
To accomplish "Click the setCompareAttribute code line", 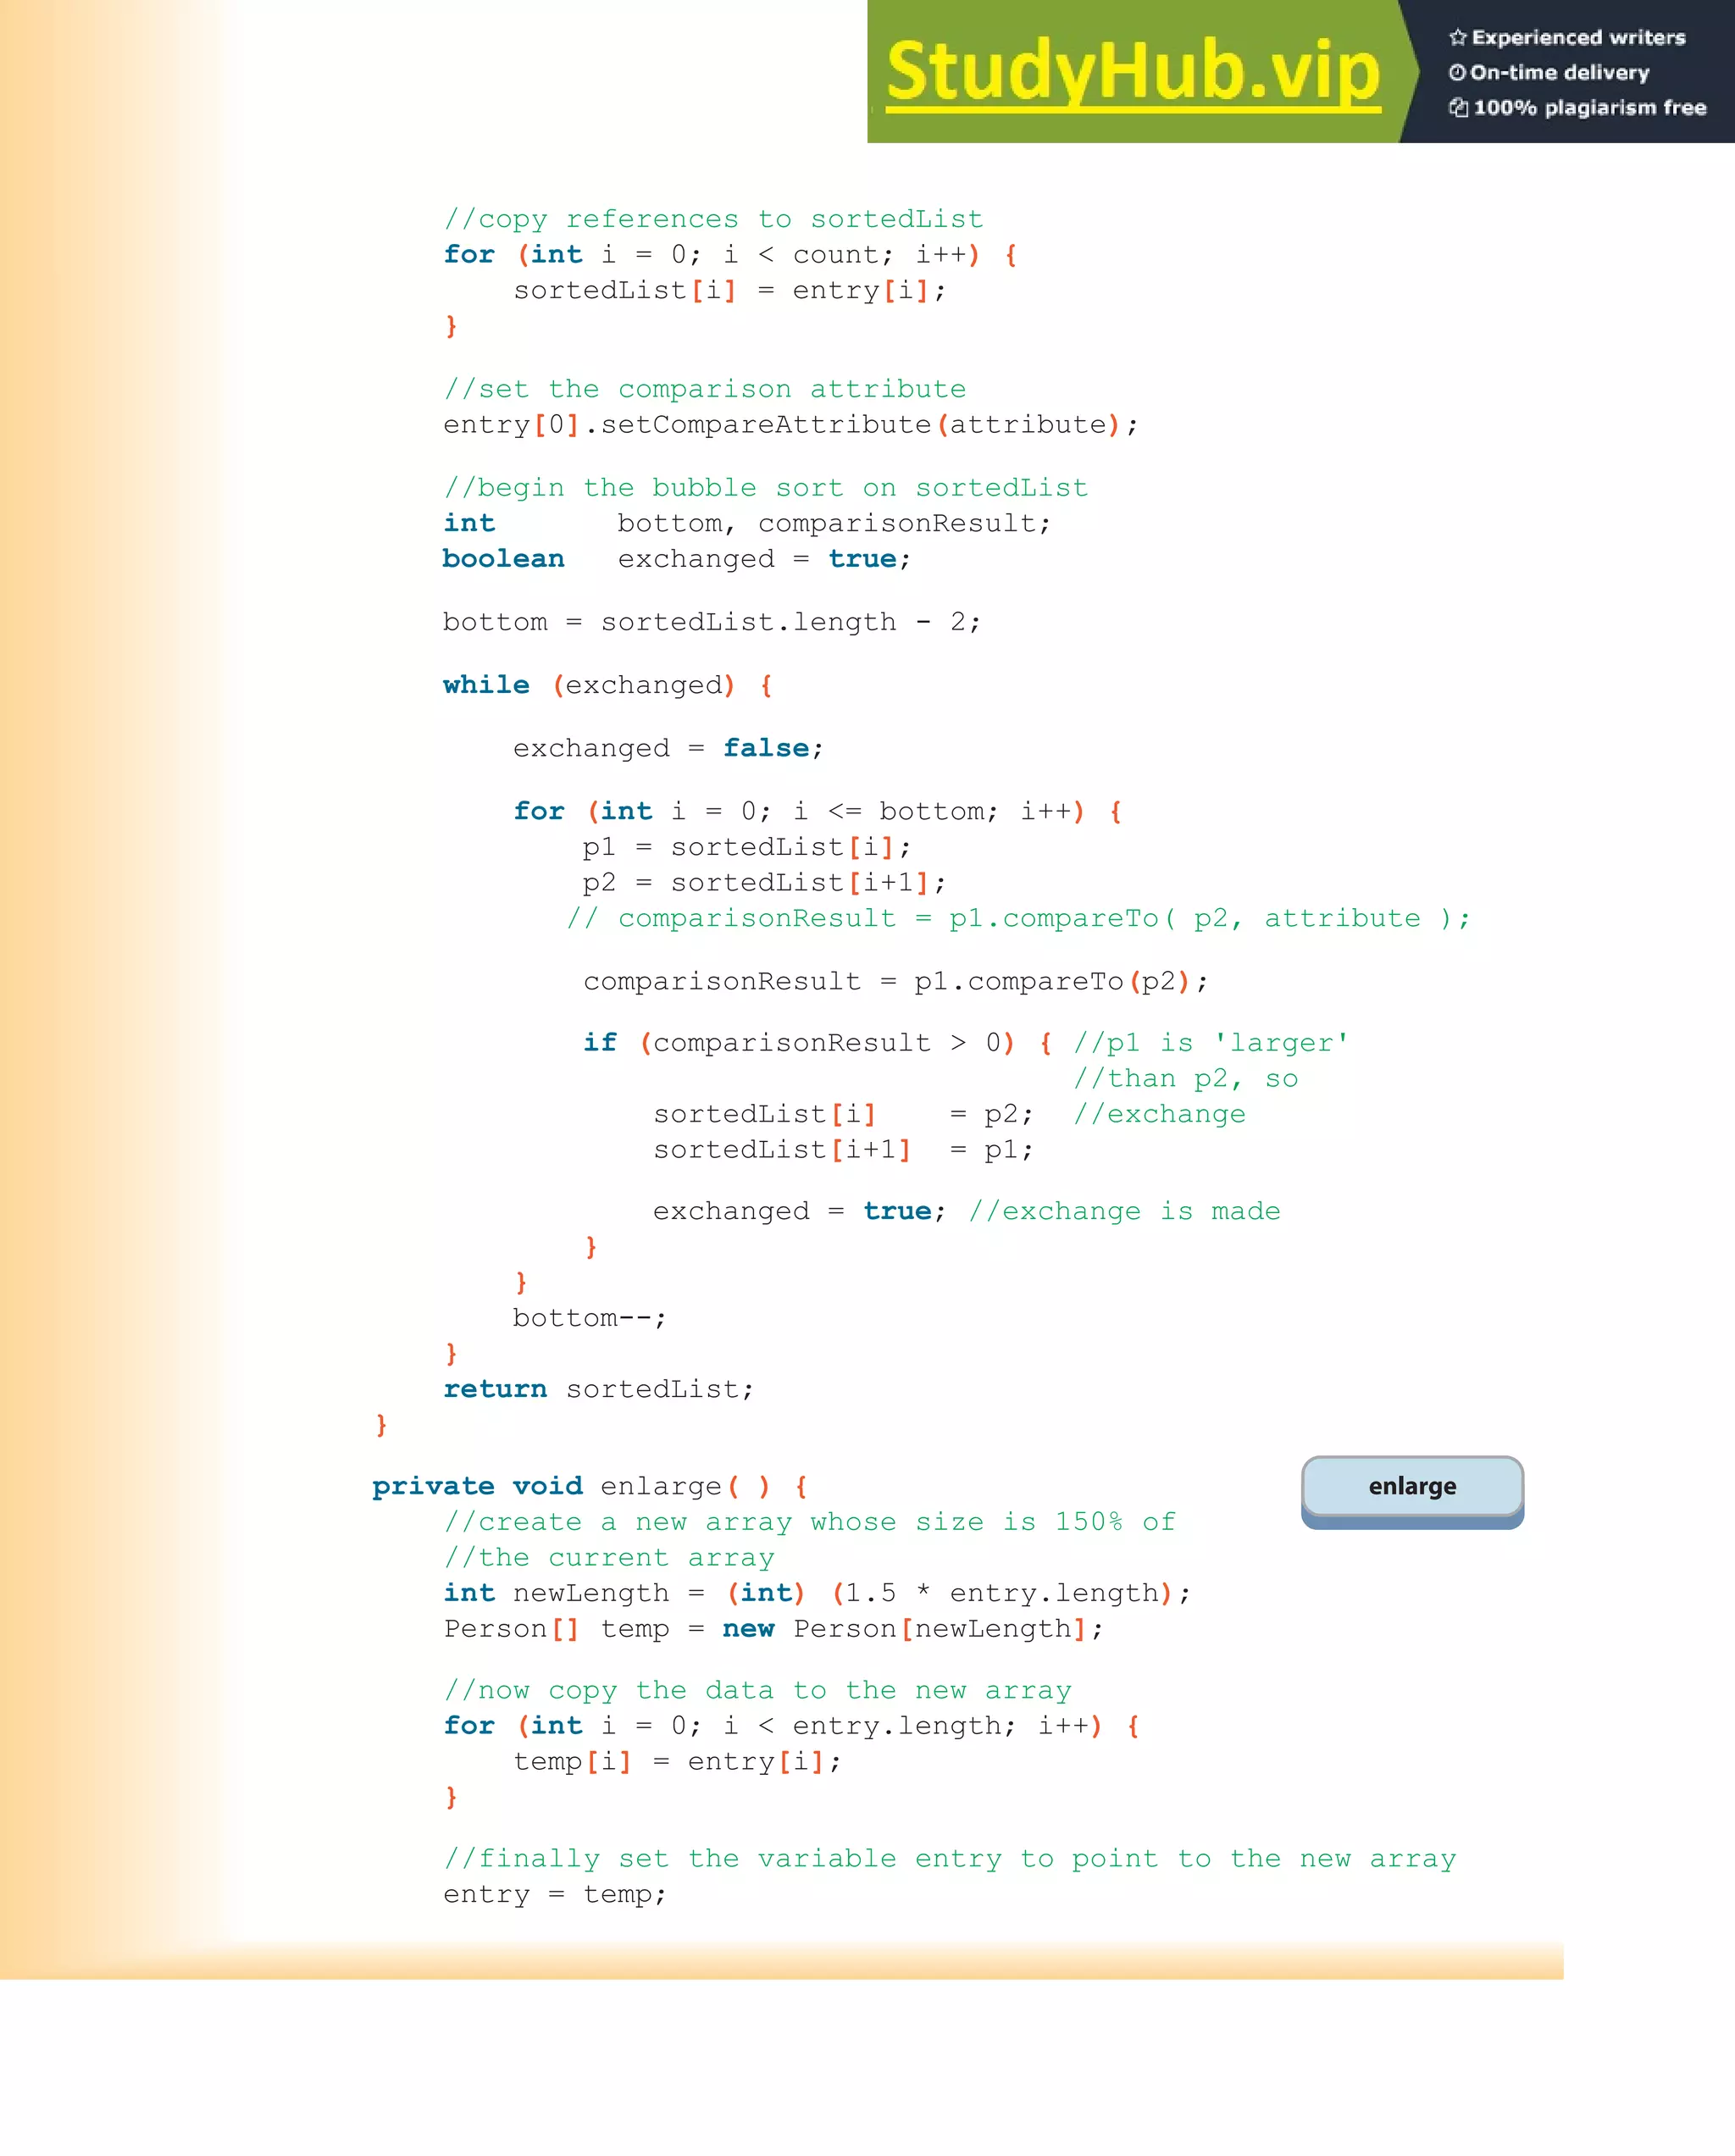I will pos(790,425).
